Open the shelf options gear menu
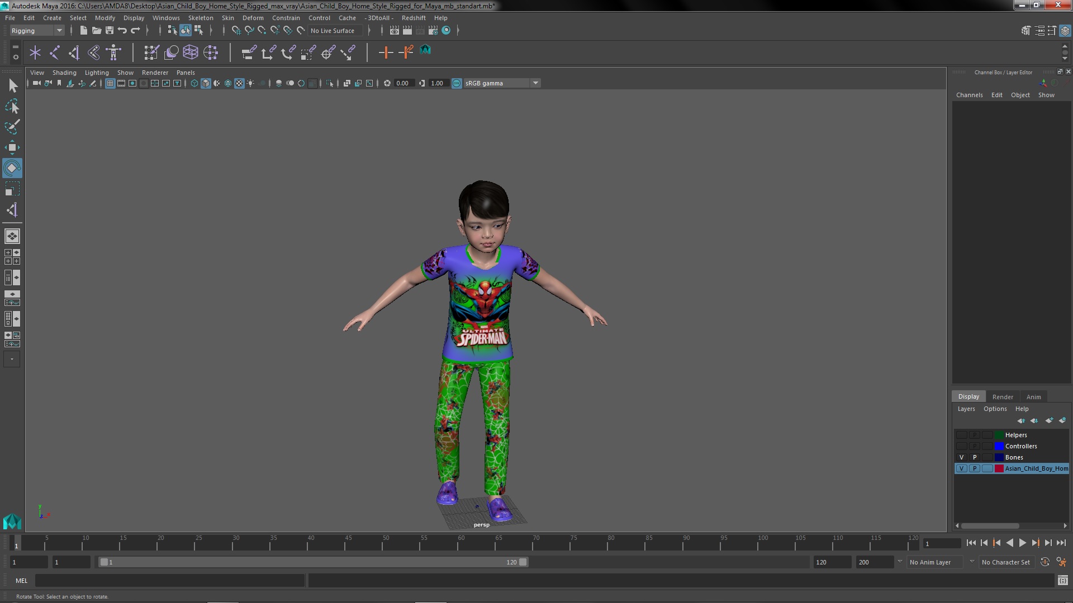Viewport: 1073px width, 603px height. [x=16, y=57]
